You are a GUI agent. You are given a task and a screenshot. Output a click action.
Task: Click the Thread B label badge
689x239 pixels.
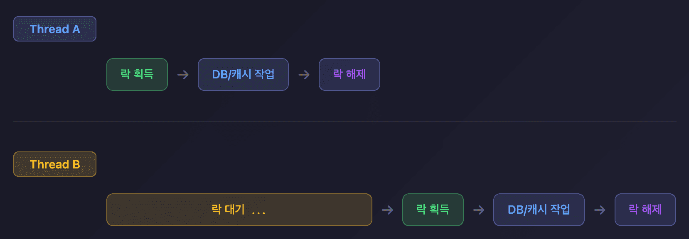point(55,164)
